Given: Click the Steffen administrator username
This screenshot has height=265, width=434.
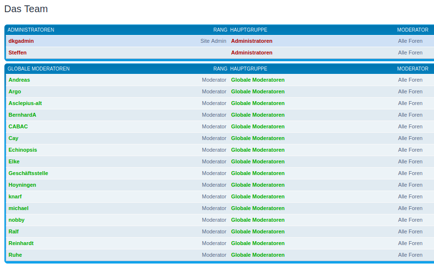Looking at the screenshot, I should tap(18, 53).
